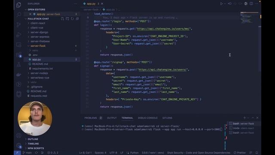Screen dimensions: 275x155
Task: Open the requests.rest file
Action: (x=39, y=96)
